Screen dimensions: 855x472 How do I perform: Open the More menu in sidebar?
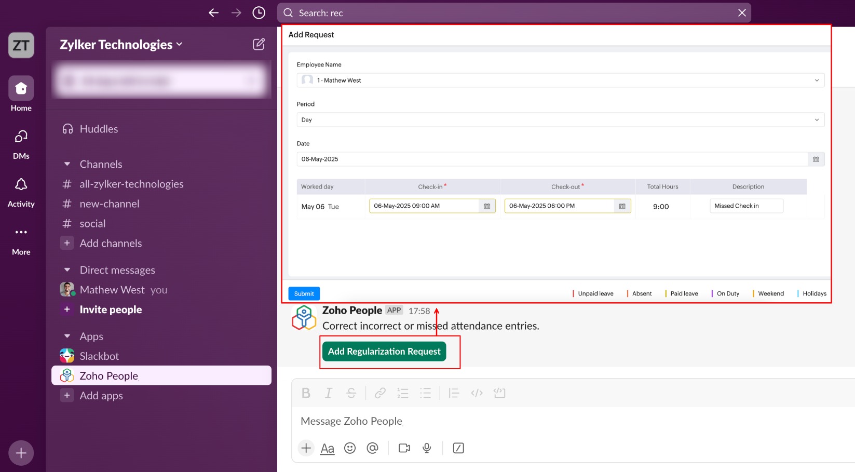[x=21, y=240]
